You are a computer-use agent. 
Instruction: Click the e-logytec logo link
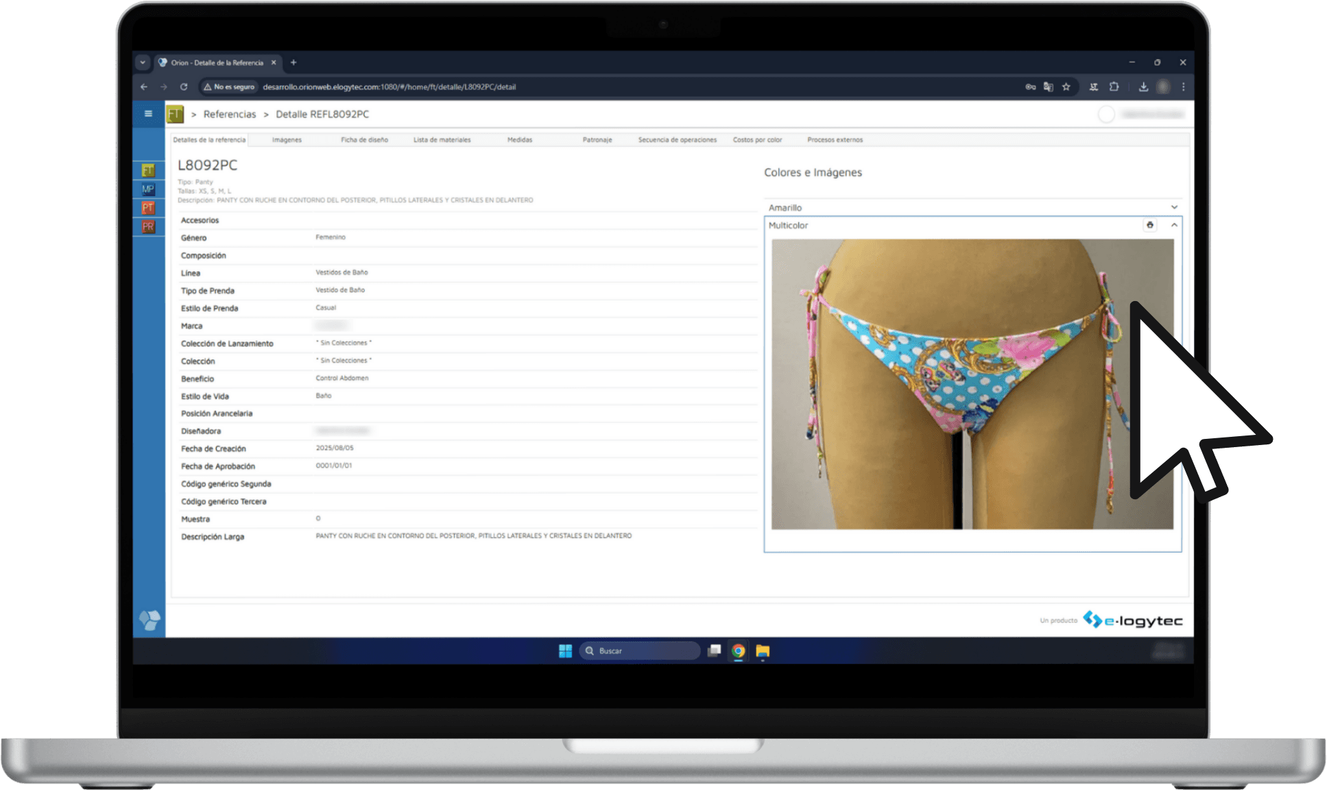tap(1133, 620)
